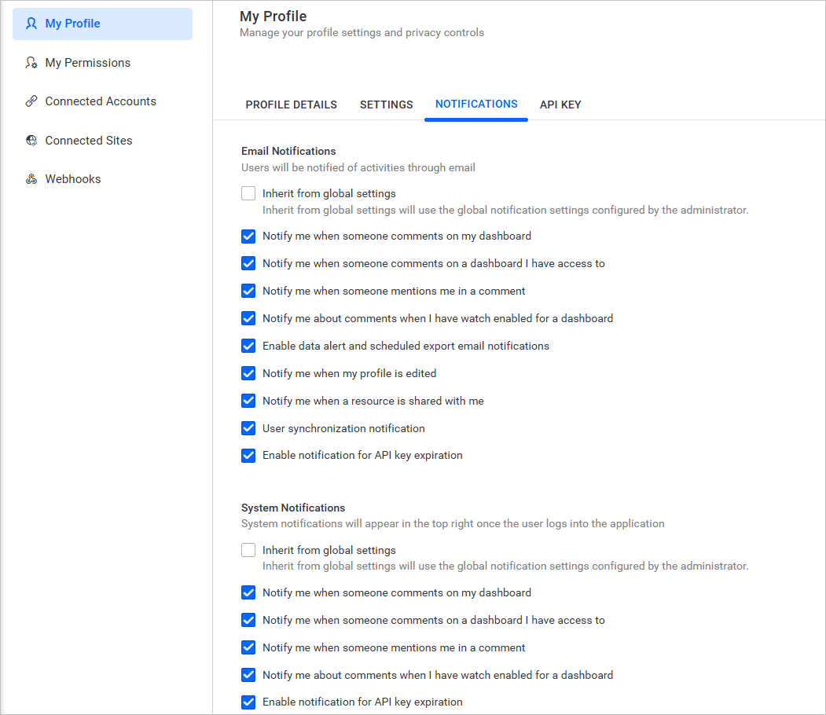826x715 pixels.
Task: Select the My Permissions key icon
Action: click(31, 62)
